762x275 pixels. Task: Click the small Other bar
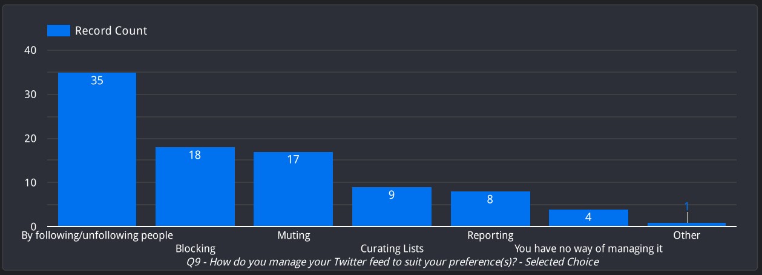coord(686,224)
